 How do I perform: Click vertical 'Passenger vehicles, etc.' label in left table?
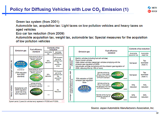pyautogui.click(x=12, y=68)
